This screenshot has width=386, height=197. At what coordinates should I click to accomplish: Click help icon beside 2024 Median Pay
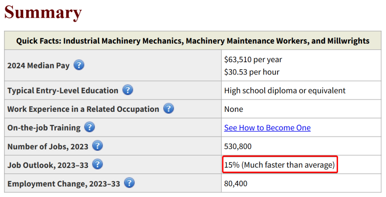point(78,65)
